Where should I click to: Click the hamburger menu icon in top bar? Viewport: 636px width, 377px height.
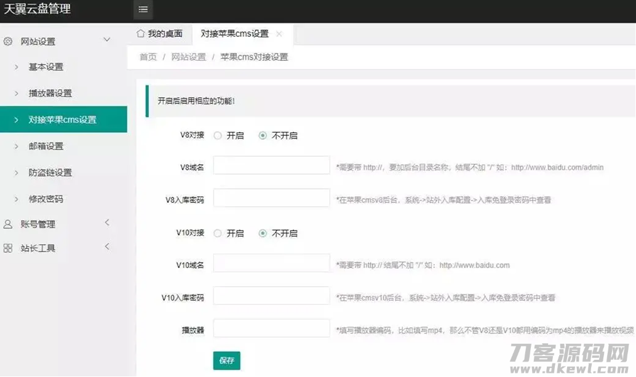click(x=143, y=9)
